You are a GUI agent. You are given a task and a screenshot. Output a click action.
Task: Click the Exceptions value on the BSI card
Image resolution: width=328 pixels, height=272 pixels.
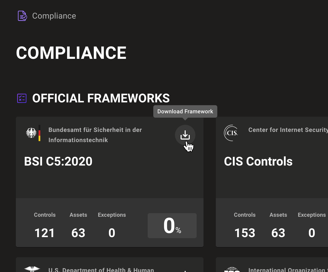pyautogui.click(x=112, y=233)
